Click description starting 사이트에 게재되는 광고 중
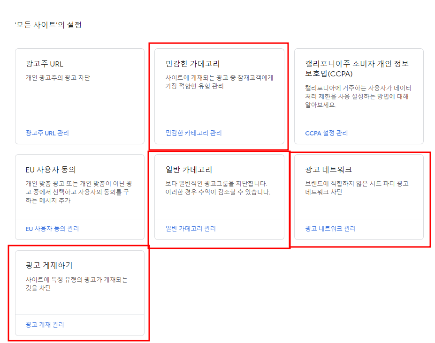Viewport: 435px width, 343px height. pyautogui.click(x=219, y=82)
